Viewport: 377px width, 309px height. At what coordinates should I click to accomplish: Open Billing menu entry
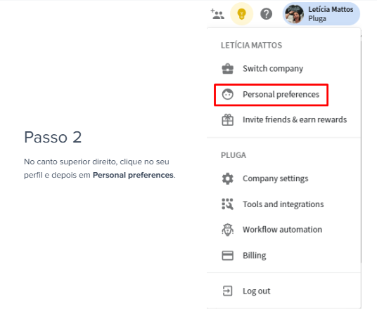[254, 256]
